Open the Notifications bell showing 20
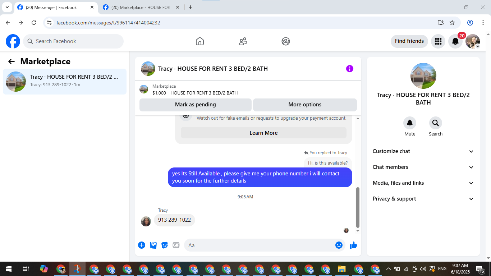 pos(455,41)
